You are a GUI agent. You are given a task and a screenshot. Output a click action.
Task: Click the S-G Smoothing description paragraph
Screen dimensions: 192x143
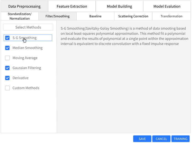click(123, 36)
